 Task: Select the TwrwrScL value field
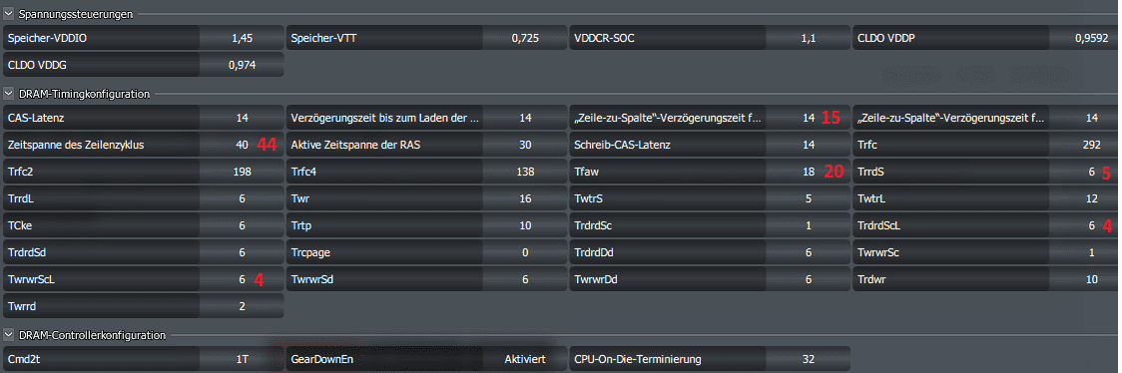242,279
